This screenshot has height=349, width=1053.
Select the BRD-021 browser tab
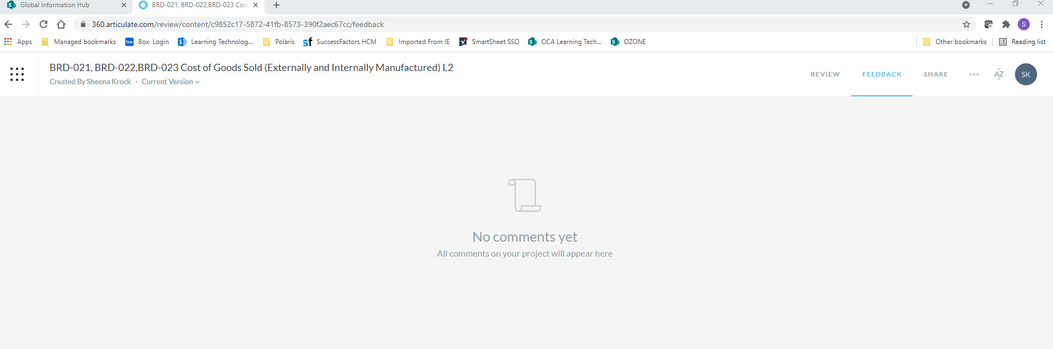click(198, 5)
